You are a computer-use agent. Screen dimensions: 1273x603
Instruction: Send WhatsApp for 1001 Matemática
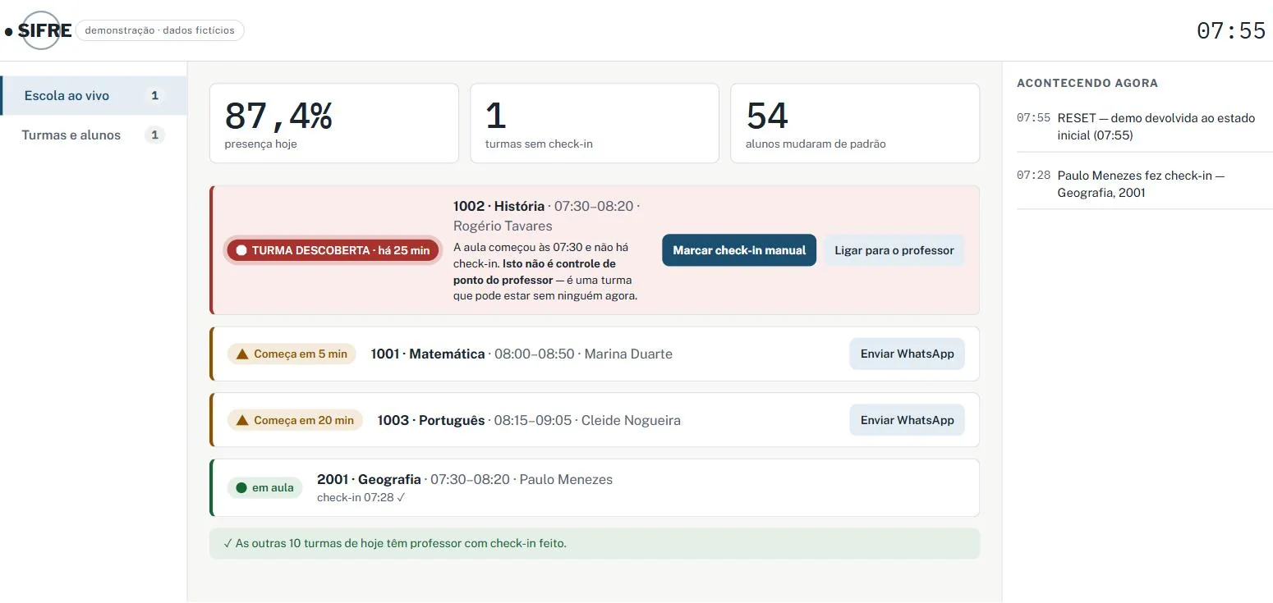point(908,354)
